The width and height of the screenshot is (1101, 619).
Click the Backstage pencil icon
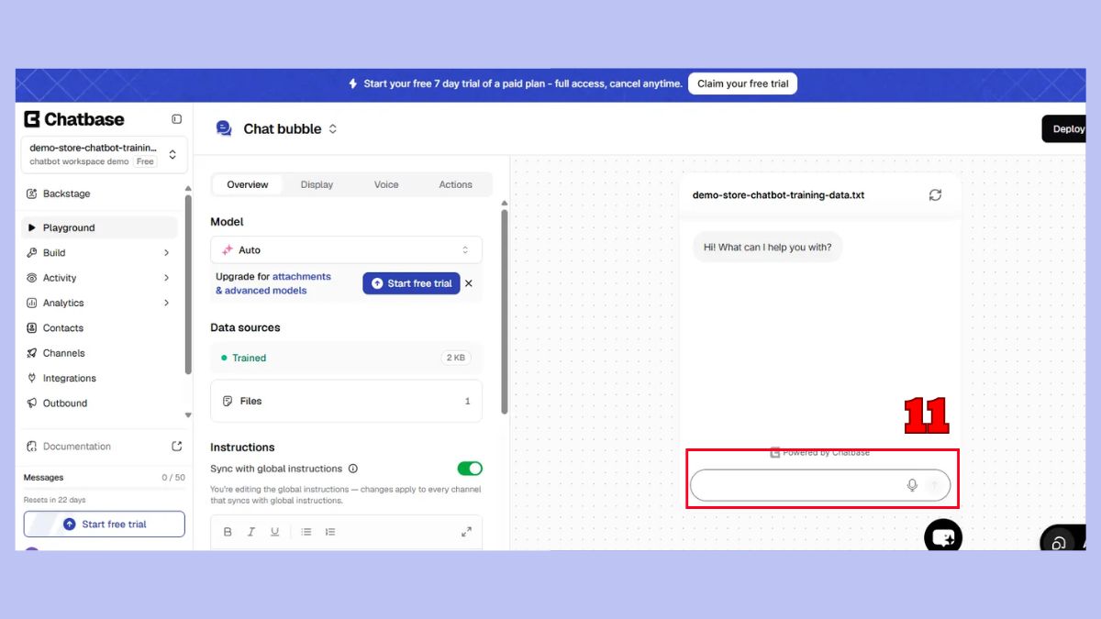click(32, 193)
